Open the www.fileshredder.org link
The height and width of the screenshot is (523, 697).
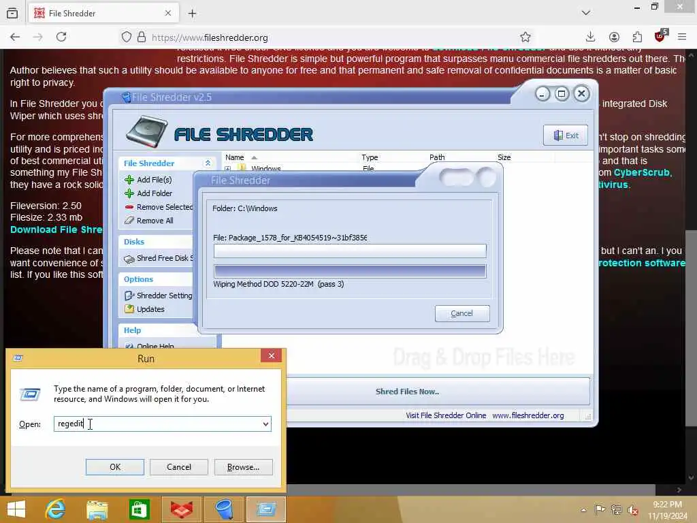pyautogui.click(x=528, y=415)
